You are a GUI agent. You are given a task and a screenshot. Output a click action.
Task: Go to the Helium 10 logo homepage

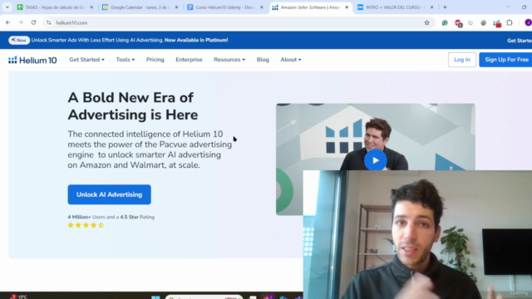32,60
